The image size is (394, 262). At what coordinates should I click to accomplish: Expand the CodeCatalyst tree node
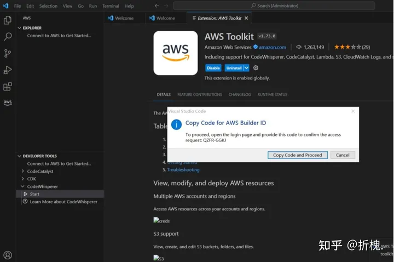click(22, 171)
